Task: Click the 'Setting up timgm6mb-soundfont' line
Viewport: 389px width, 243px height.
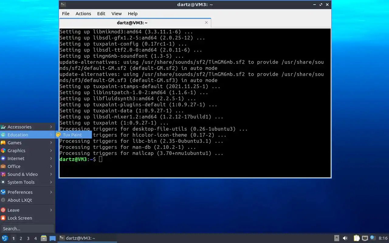Action: coord(122,56)
